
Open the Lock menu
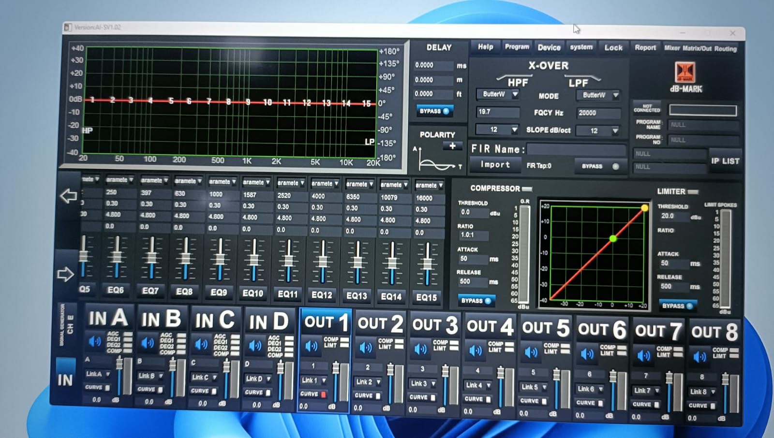point(613,47)
